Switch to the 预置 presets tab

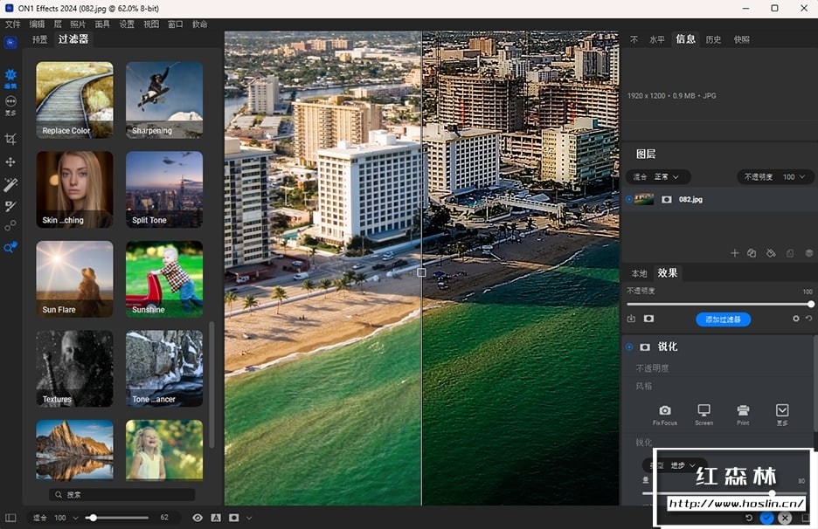coord(40,39)
